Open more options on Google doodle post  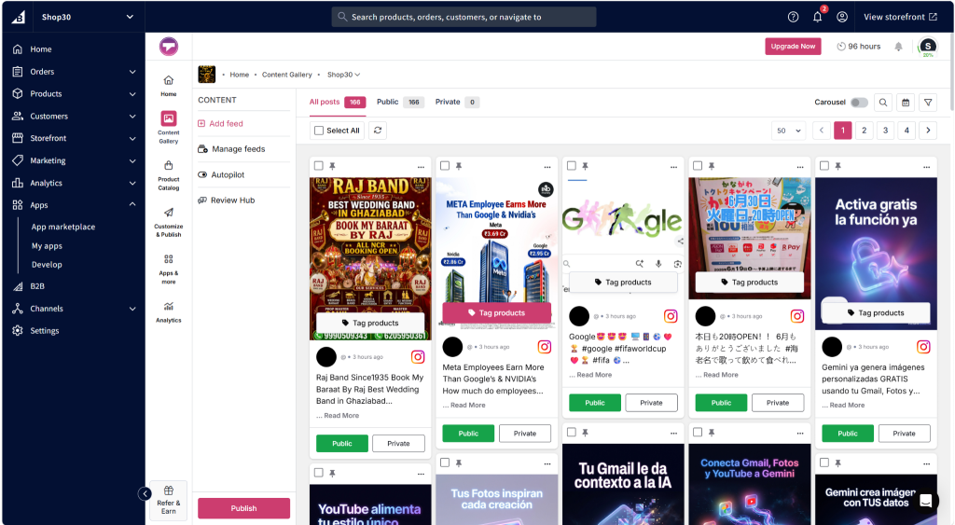[x=673, y=167]
